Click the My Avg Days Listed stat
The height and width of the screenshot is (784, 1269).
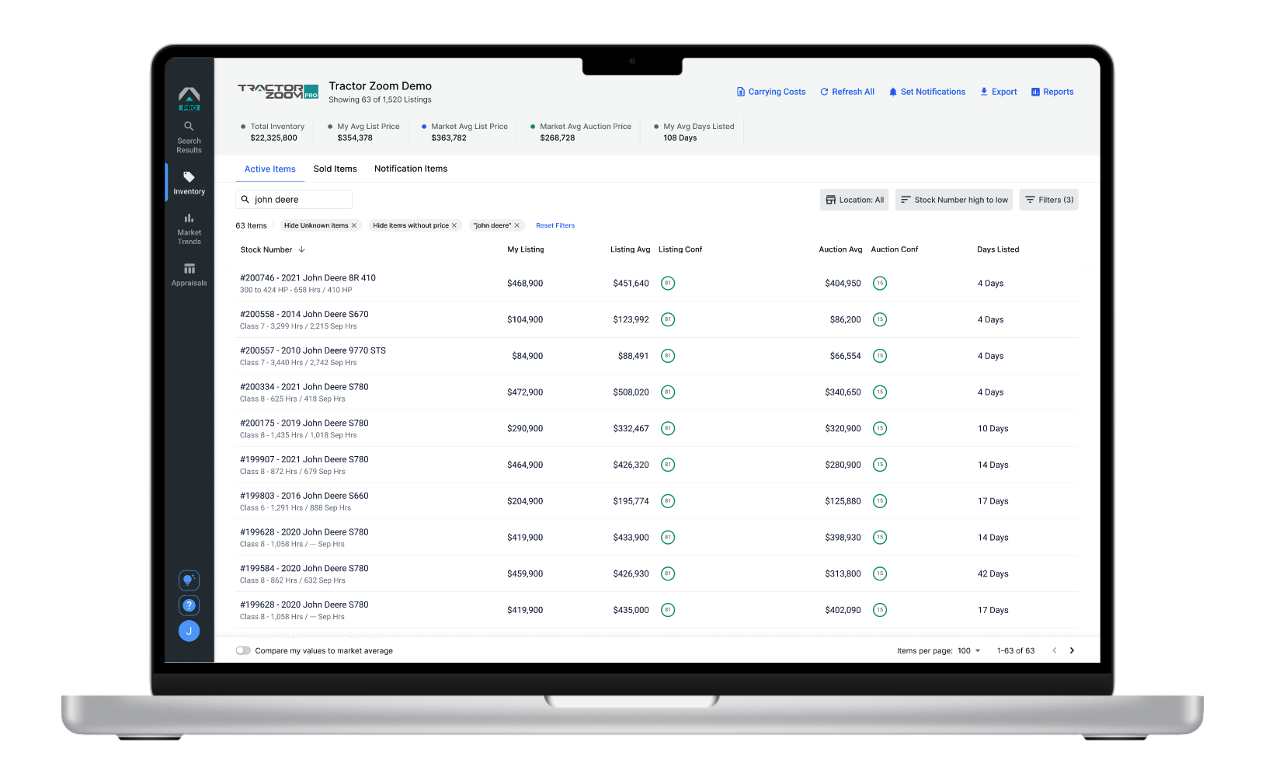click(x=694, y=132)
